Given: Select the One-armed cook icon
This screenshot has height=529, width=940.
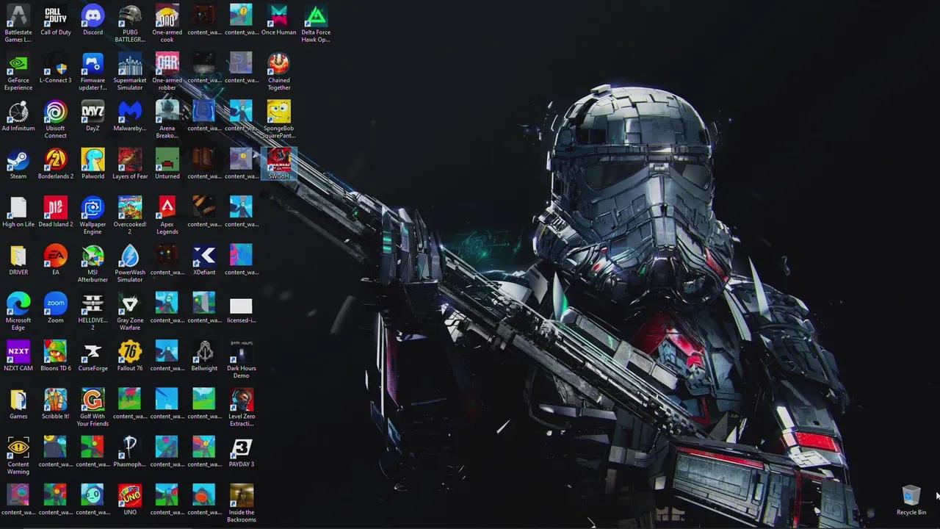Looking at the screenshot, I should click(167, 23).
